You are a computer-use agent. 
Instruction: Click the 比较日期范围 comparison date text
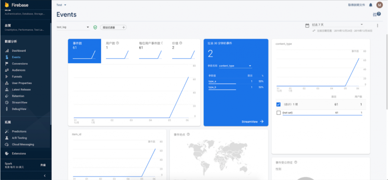[x=344, y=31]
